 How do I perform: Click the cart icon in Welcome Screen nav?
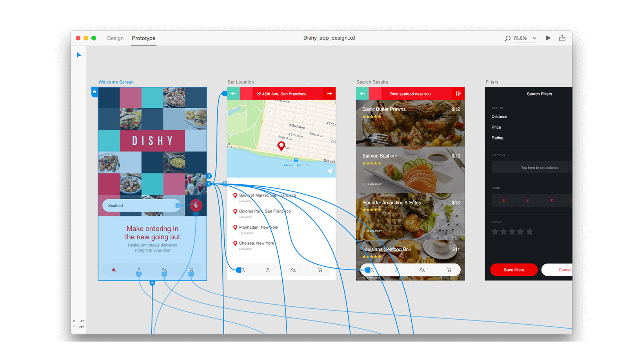click(191, 270)
